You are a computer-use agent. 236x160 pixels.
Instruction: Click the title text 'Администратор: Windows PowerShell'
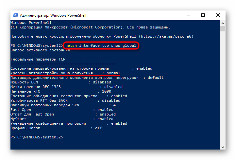pyautogui.click(x=53, y=15)
